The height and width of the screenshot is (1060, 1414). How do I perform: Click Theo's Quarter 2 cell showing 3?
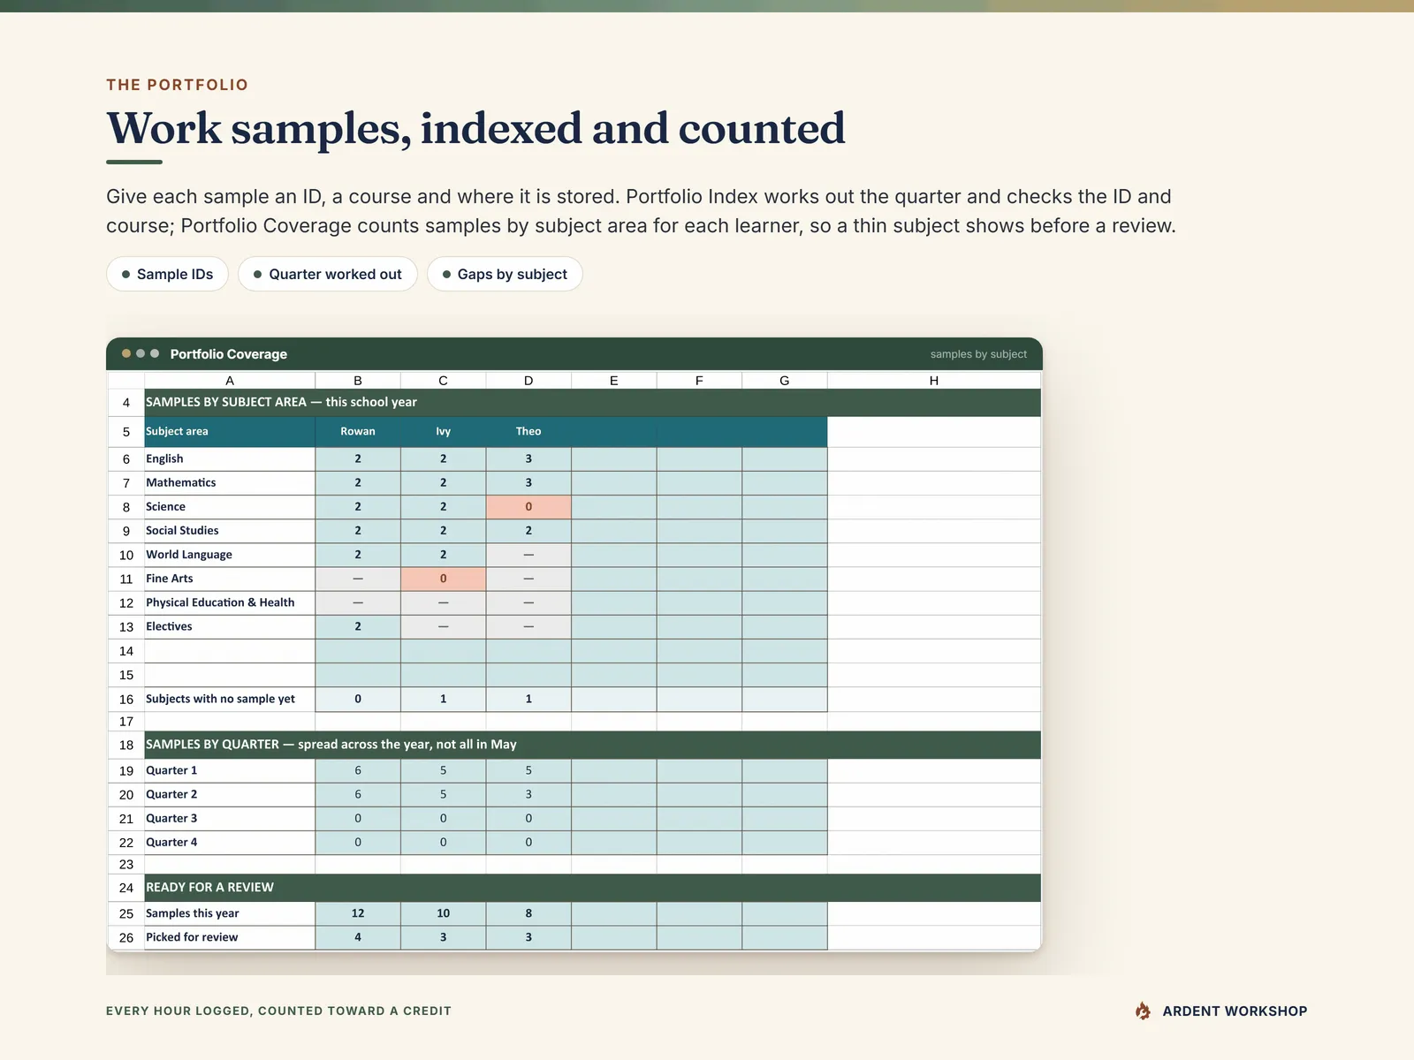[528, 795]
